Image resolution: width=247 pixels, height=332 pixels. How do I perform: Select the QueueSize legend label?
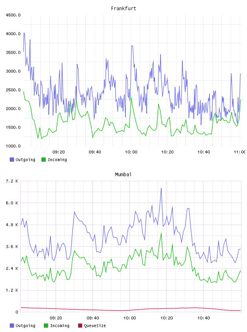(95, 325)
